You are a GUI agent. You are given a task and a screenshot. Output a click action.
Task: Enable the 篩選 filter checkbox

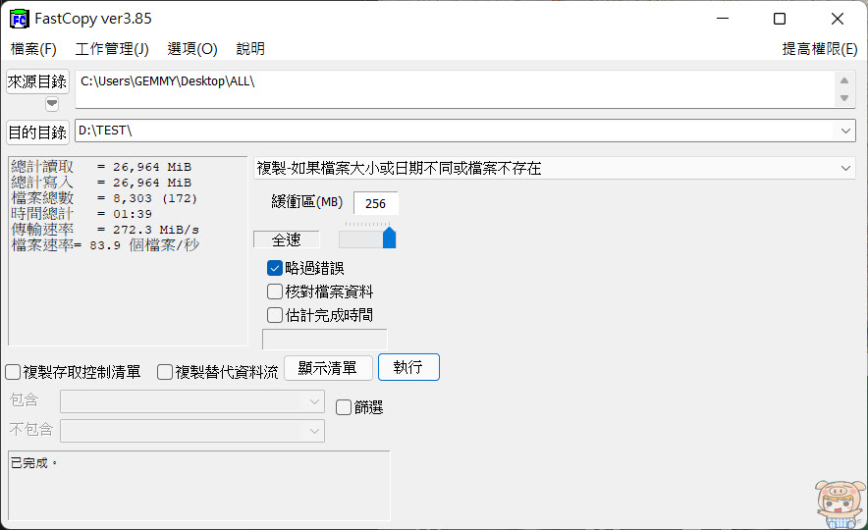pyautogui.click(x=344, y=407)
